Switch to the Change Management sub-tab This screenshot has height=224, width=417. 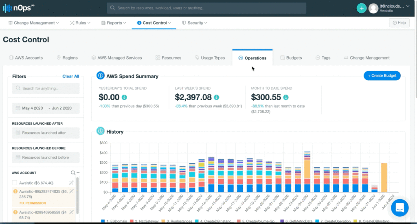point(367,58)
